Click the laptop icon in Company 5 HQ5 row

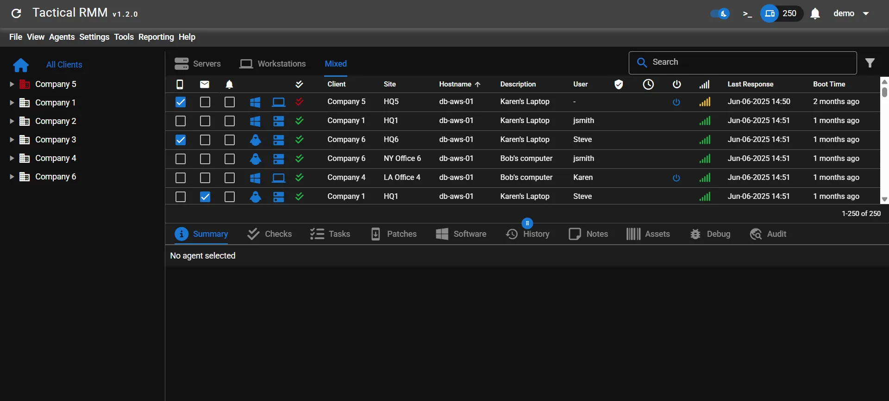(x=278, y=102)
